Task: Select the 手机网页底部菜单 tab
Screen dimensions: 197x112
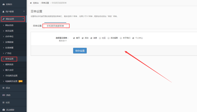Action: [55, 26]
